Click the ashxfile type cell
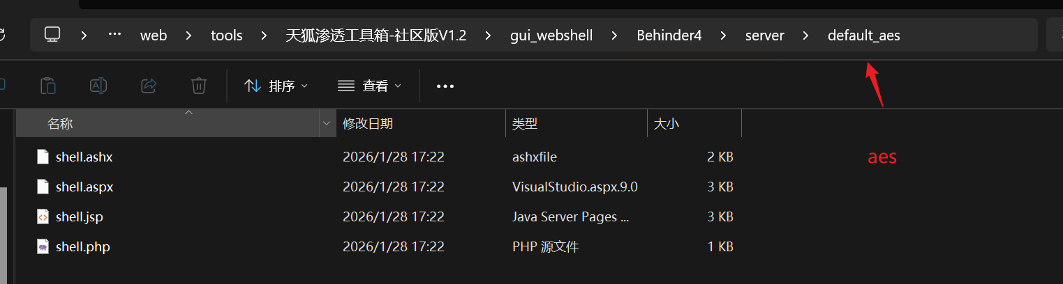The width and height of the screenshot is (1063, 284). tap(535, 157)
